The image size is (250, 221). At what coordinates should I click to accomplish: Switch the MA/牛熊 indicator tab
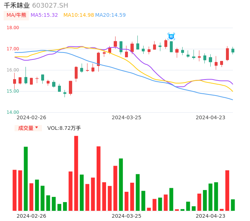[16, 15]
